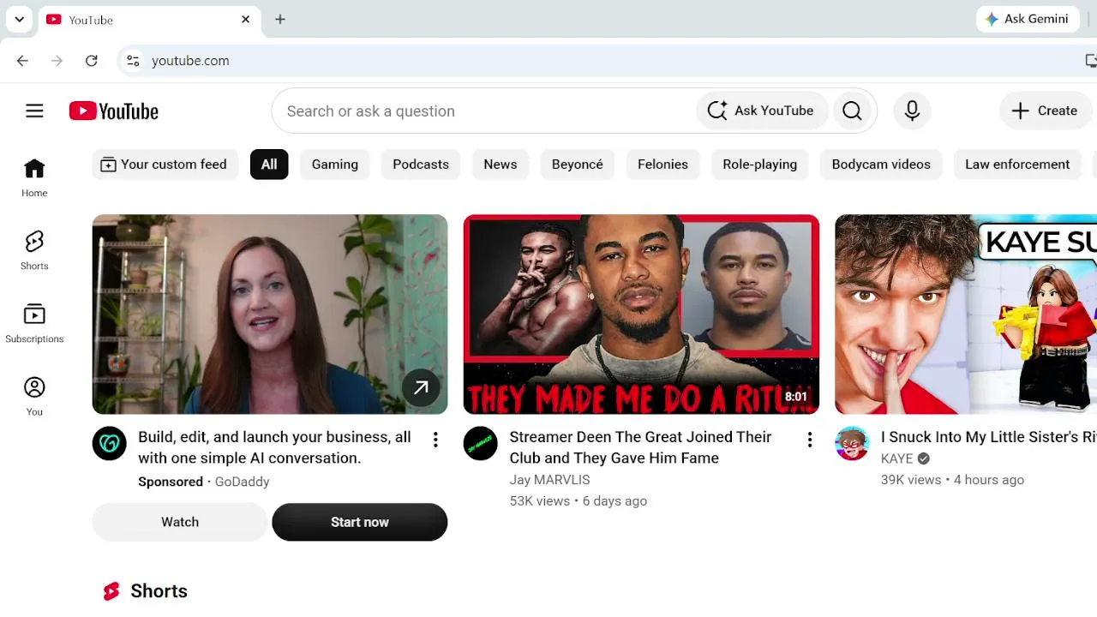Select the Beyoncé filter chip

578,165
